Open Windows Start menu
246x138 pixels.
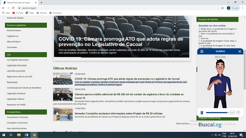(3, 135)
